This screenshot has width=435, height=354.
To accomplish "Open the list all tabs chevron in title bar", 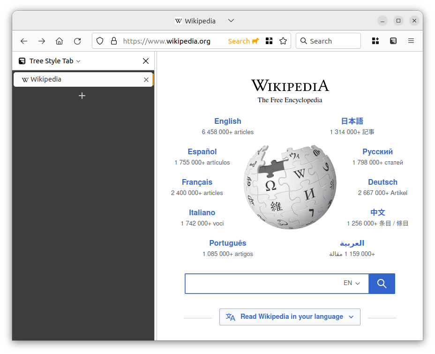I will [231, 21].
